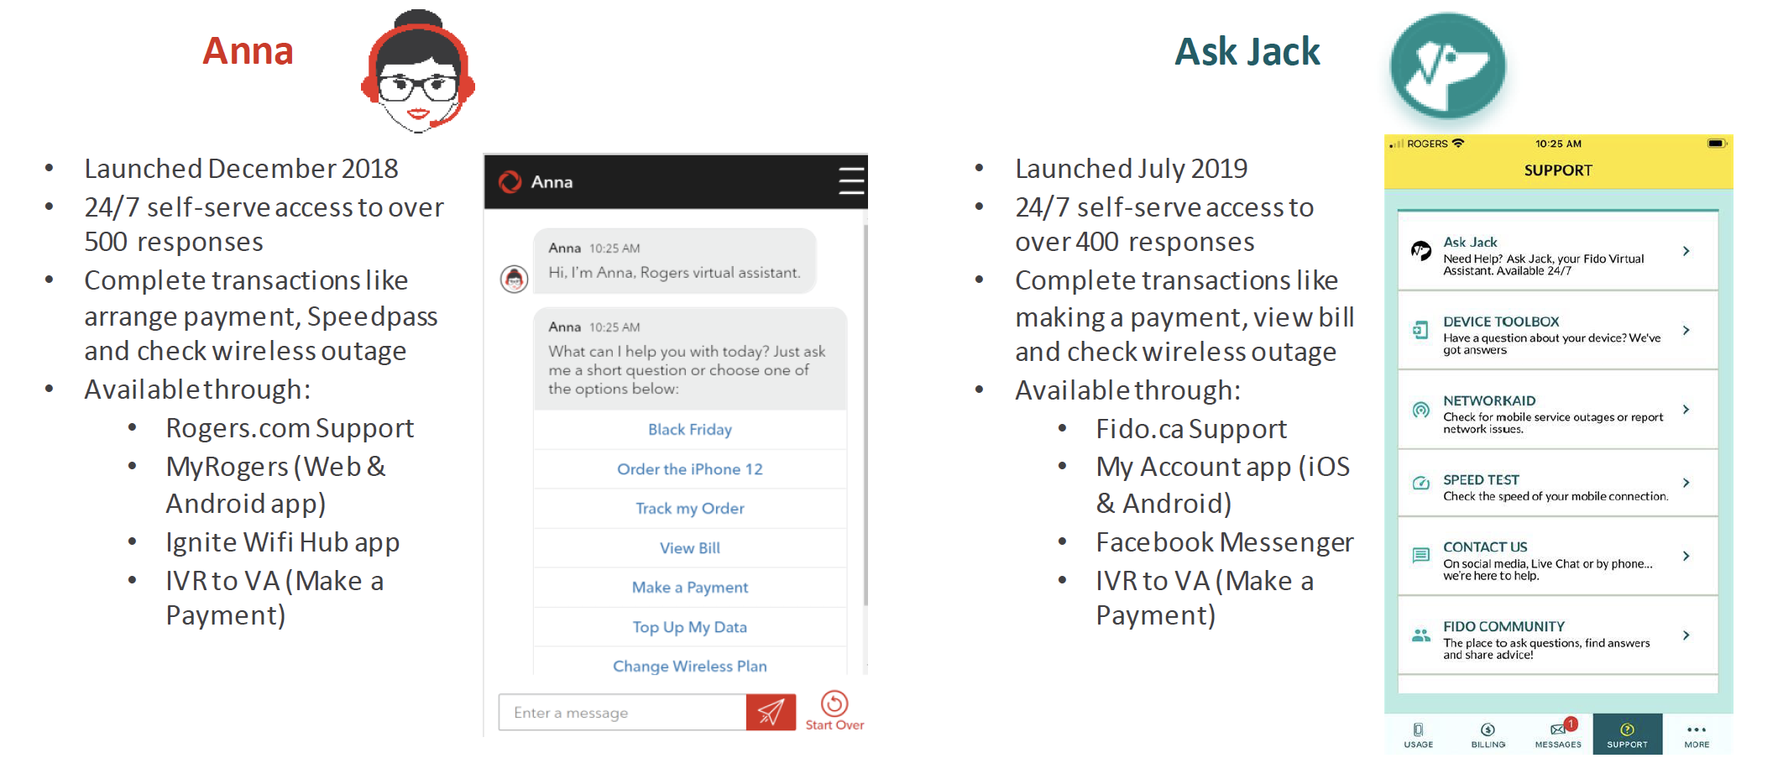Click the 'Launched December 2018' bullet
The height and width of the screenshot is (774, 1778).
pyautogui.click(x=241, y=169)
